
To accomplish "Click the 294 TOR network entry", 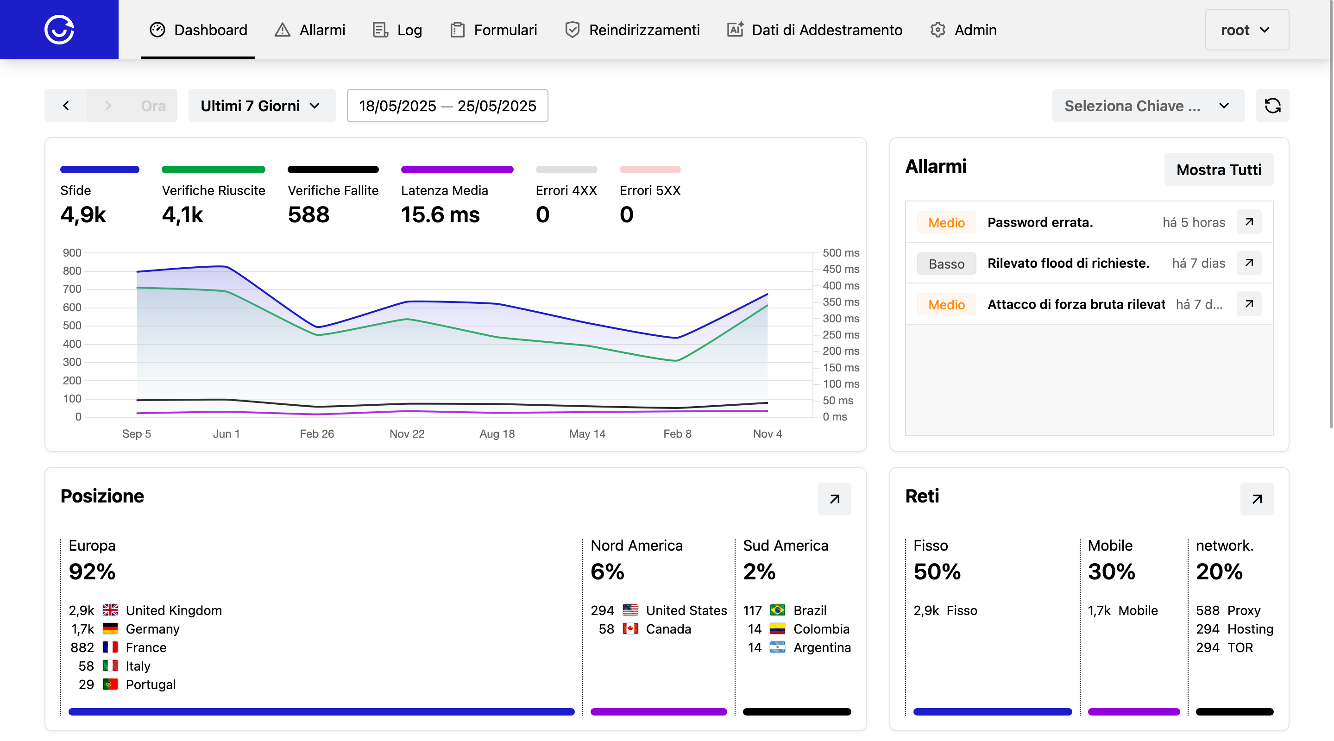I will pyautogui.click(x=1225, y=647).
